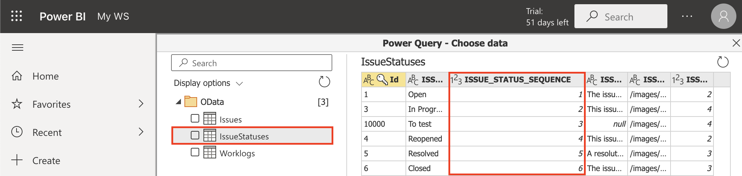
Task: Click the Create plus icon
Action: click(17, 160)
